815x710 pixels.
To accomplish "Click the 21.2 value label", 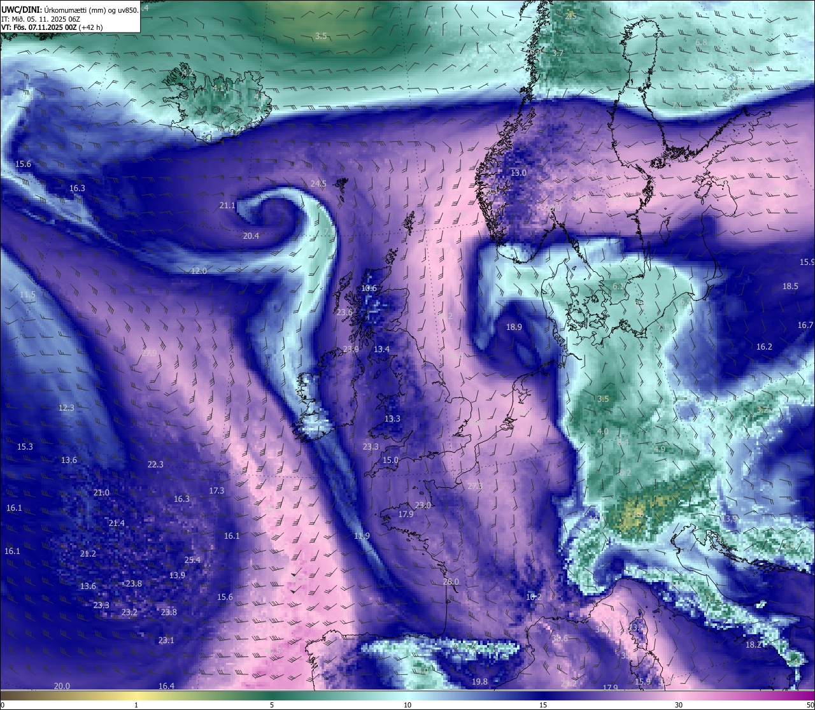I will click(x=88, y=553).
